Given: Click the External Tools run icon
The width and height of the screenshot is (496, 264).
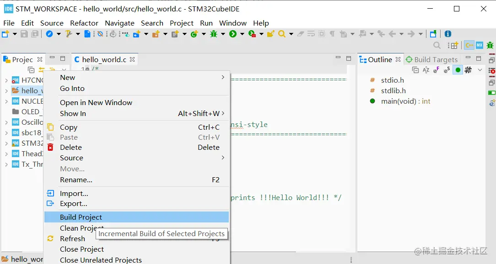Looking at the screenshot, I should pyautogui.click(x=252, y=34).
